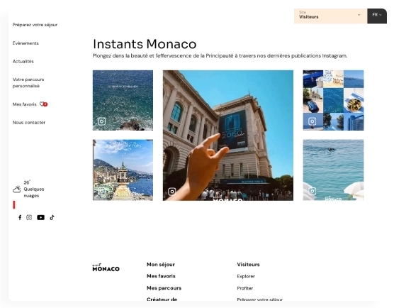Open the sea waves Instagram post
The image size is (394, 308).
(x=123, y=100)
